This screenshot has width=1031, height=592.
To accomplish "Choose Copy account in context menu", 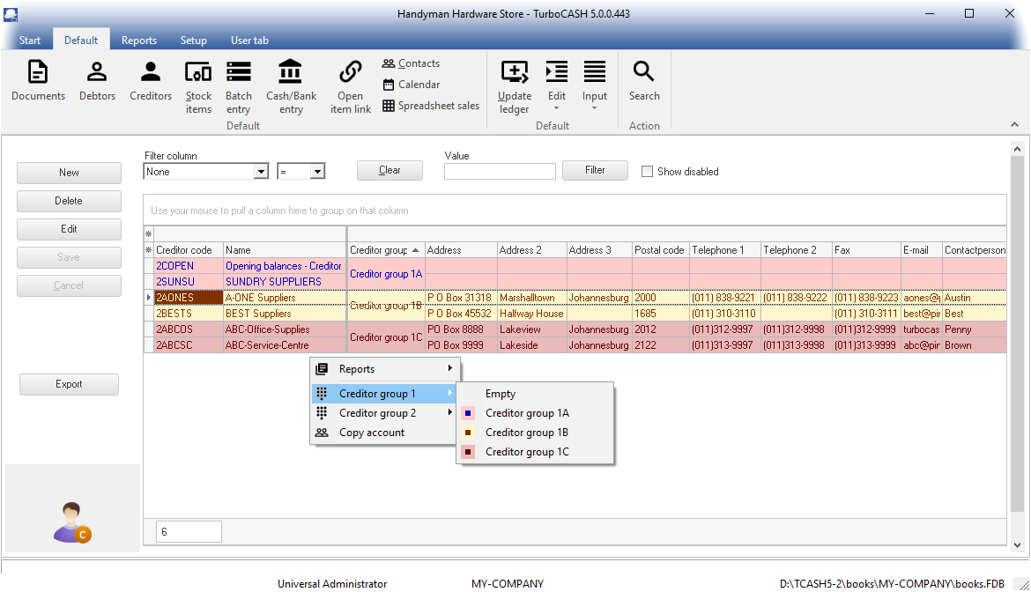I will click(x=372, y=433).
